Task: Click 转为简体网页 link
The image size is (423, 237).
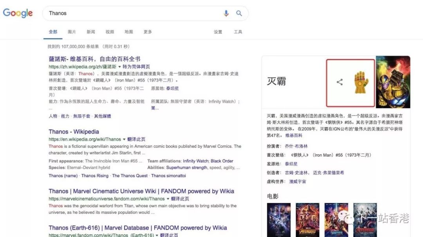Action: click(136, 67)
